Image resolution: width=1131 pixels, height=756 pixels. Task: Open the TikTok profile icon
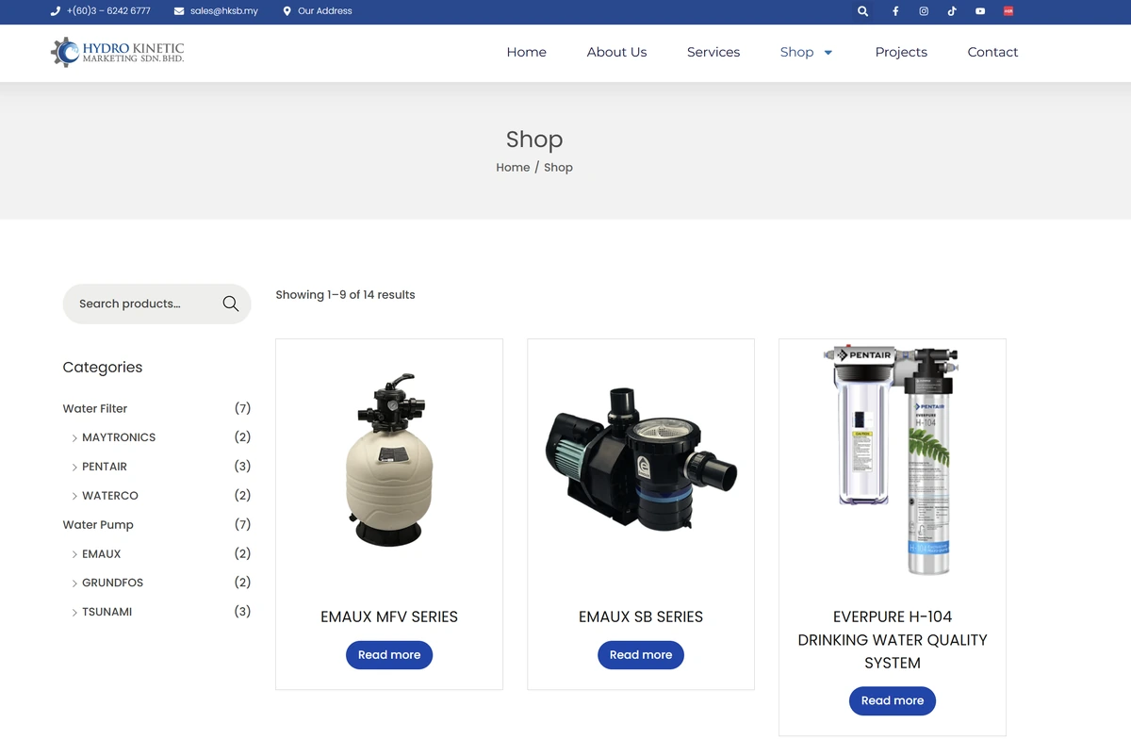[952, 11]
